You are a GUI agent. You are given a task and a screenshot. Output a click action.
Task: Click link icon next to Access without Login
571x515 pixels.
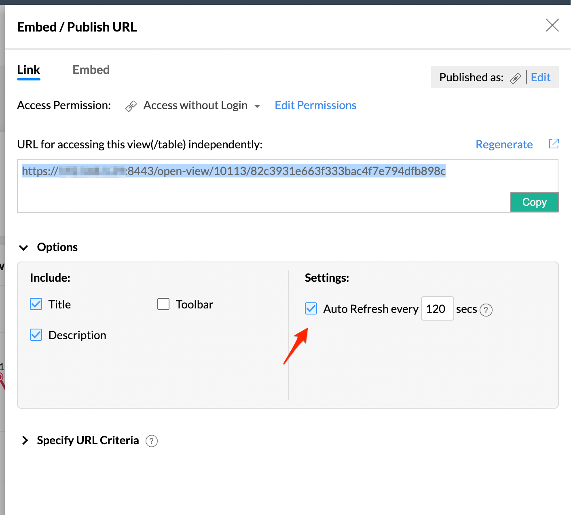(131, 106)
